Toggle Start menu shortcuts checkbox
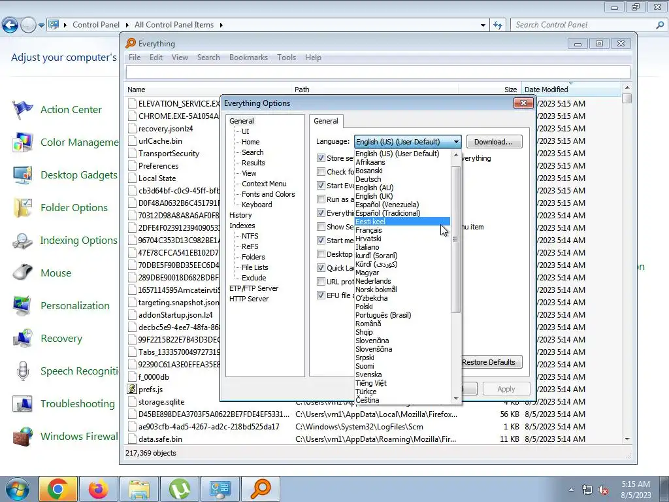The height and width of the screenshot is (502, 669). coord(321,241)
